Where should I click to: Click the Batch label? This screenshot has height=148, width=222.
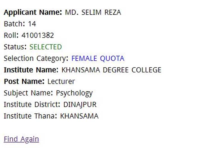[14, 24]
